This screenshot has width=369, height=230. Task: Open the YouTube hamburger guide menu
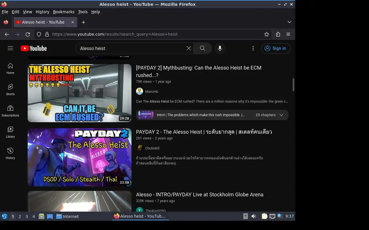click(10, 48)
